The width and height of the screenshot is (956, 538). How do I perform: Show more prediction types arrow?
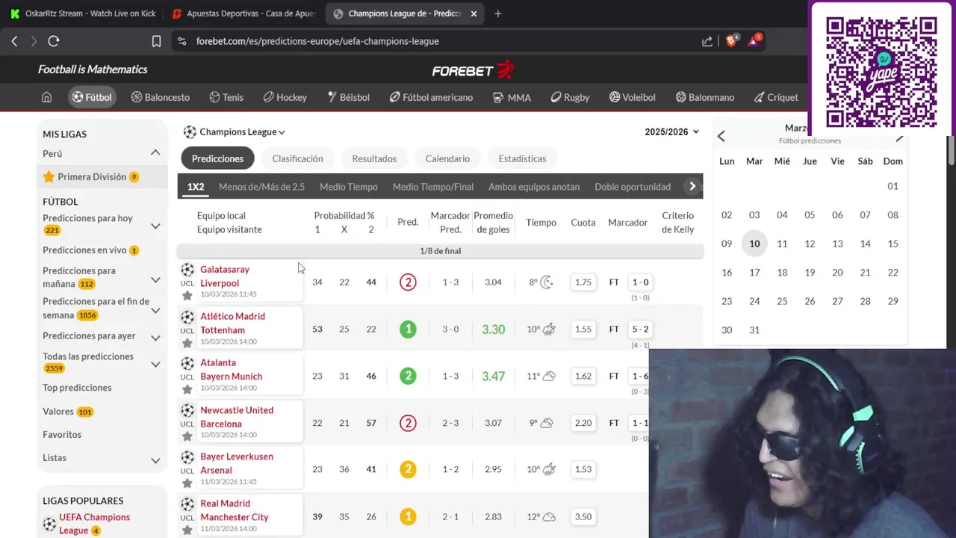click(x=692, y=187)
